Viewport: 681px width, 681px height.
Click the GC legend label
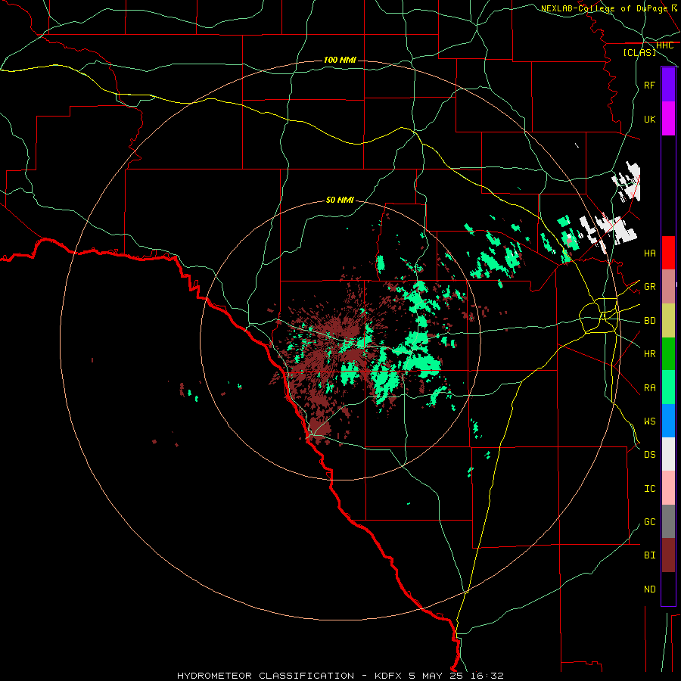(x=649, y=522)
